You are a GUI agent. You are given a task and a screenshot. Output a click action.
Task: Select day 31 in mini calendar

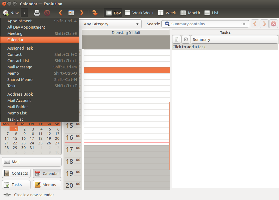click(32, 148)
